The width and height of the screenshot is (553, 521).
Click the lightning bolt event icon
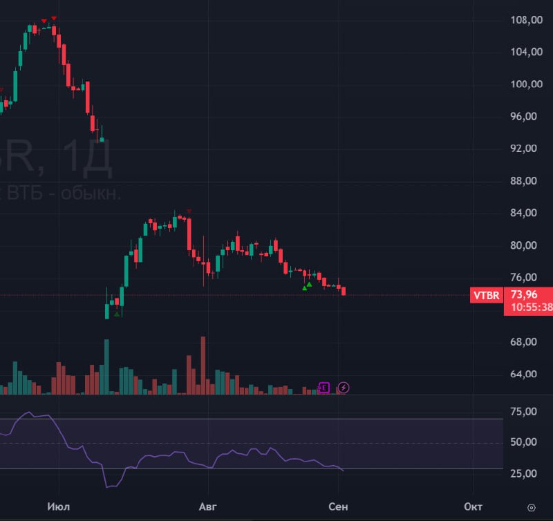[x=344, y=388]
